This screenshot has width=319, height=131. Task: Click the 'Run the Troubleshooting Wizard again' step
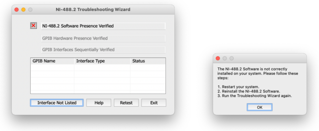pyautogui.click(x=255, y=96)
